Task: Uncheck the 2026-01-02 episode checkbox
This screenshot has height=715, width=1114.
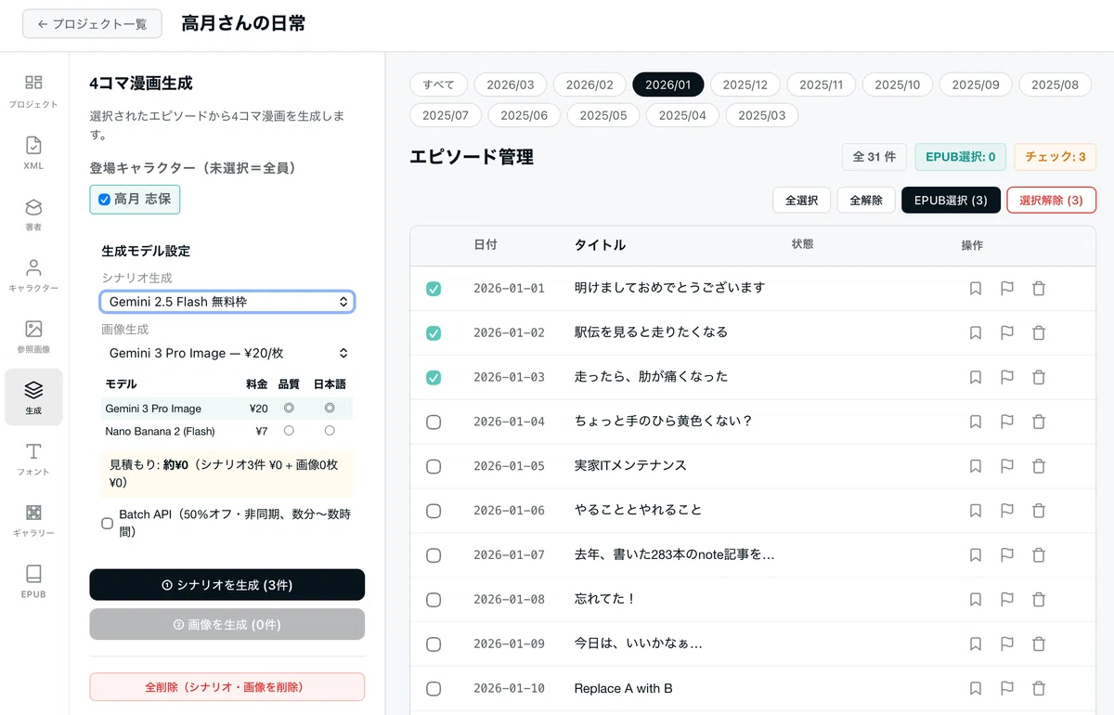Action: tap(434, 332)
